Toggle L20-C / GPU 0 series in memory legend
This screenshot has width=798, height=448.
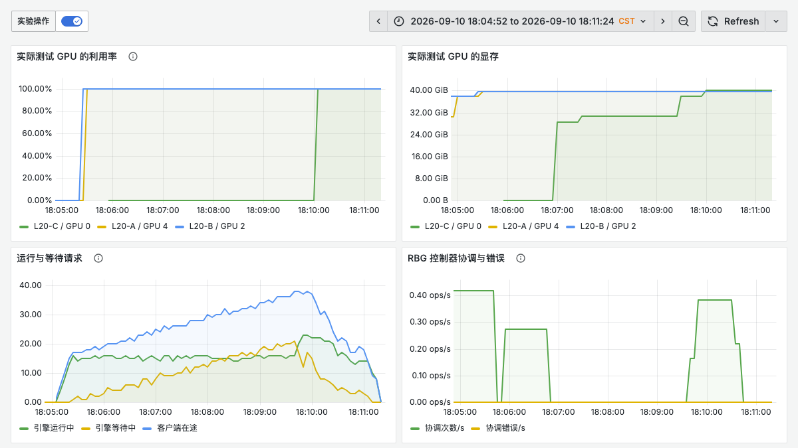453,226
